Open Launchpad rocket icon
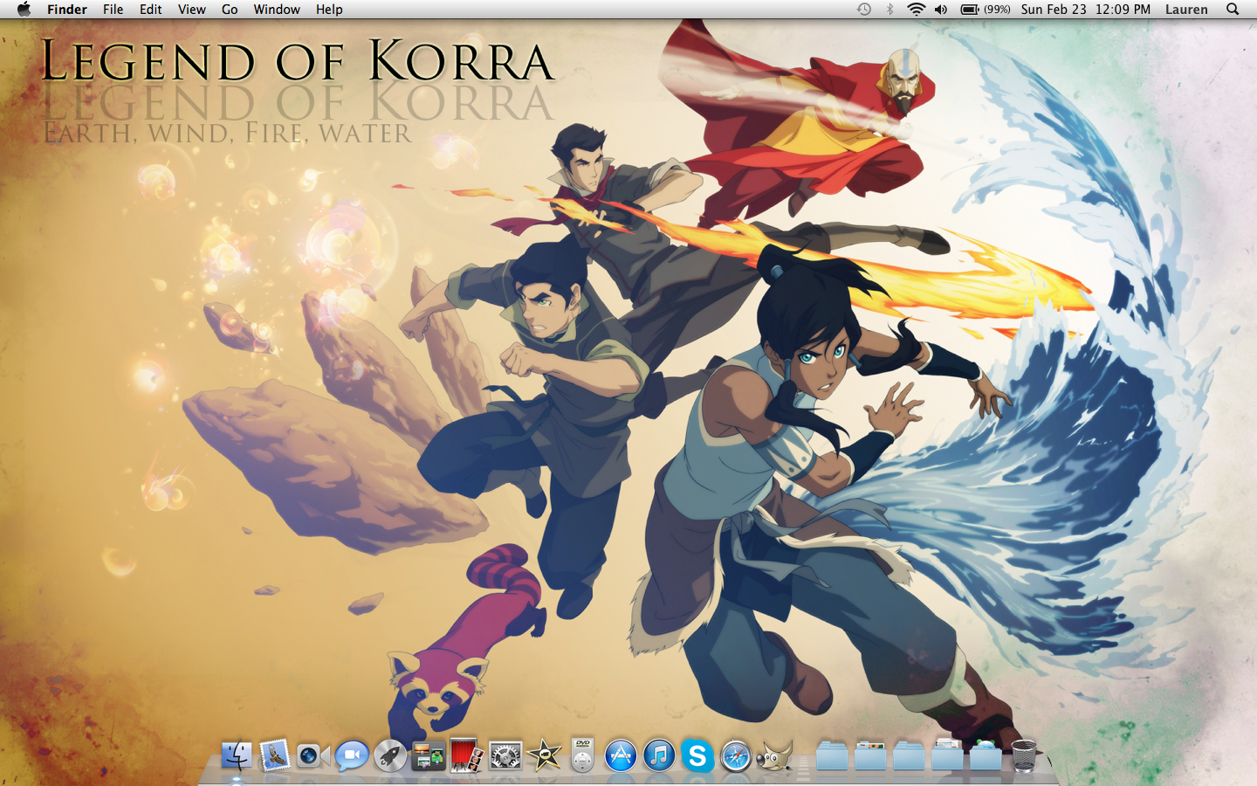The height and width of the screenshot is (786, 1257). point(389,755)
